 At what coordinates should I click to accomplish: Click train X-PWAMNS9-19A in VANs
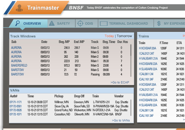(x=104, y=106)
